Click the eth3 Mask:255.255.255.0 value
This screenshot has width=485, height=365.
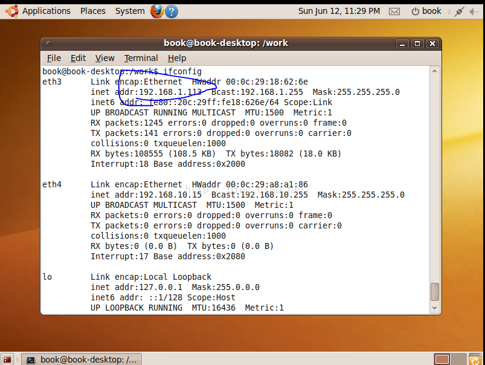pos(356,92)
